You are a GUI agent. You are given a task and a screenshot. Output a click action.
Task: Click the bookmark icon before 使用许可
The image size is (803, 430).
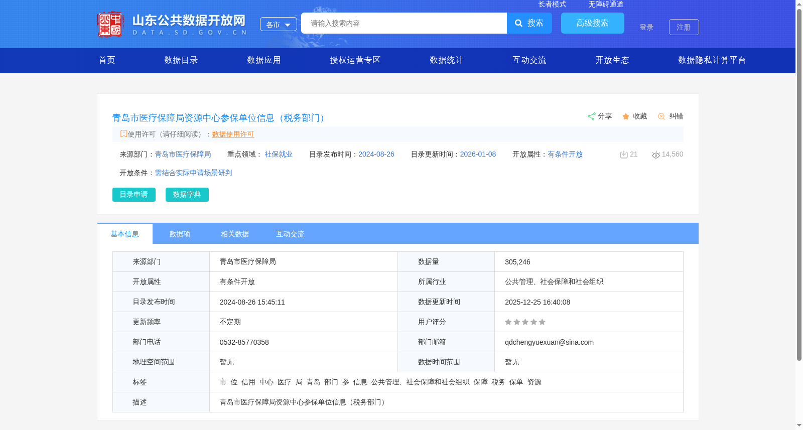(x=123, y=134)
